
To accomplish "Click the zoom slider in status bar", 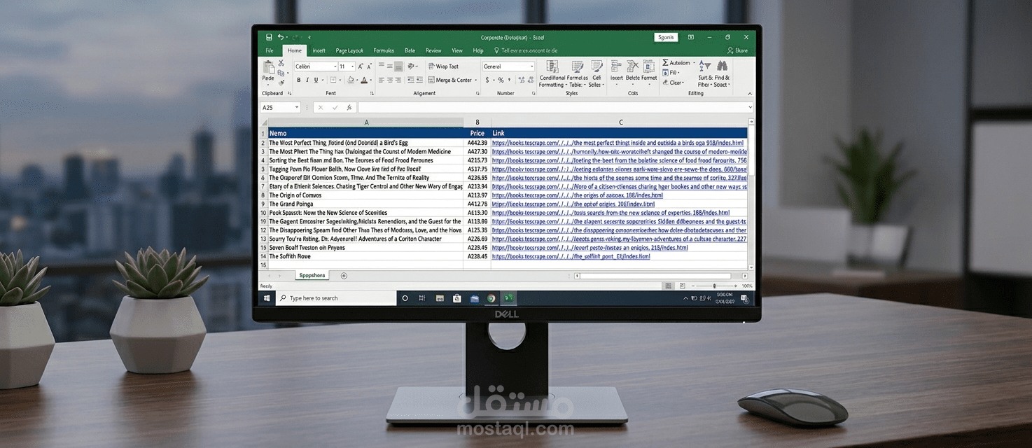I will click(713, 286).
